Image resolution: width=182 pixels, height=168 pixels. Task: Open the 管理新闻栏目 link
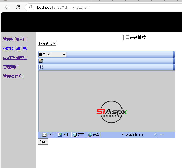click(15, 39)
